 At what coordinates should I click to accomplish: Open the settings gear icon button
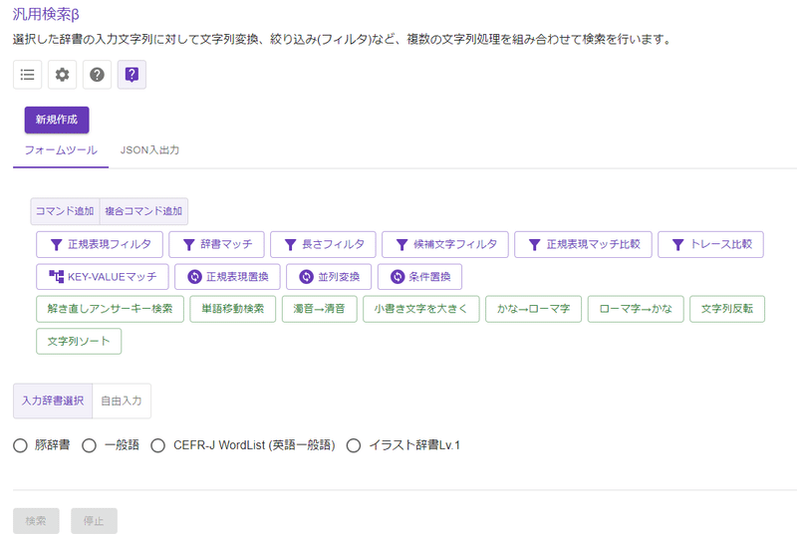coord(62,75)
